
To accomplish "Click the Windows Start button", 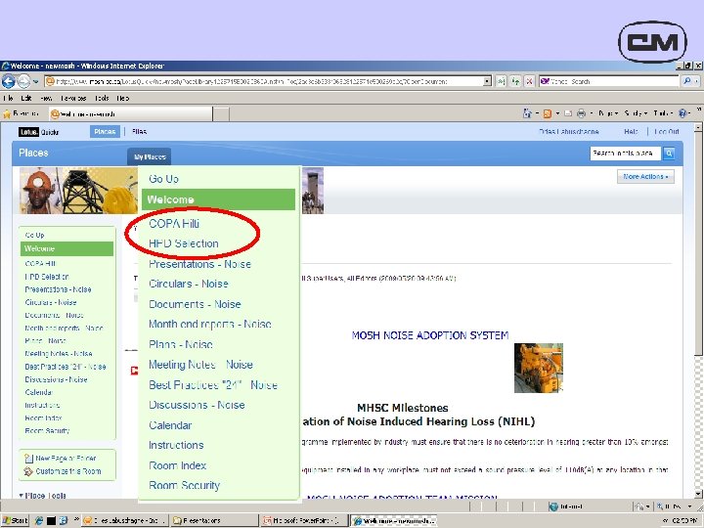I will 15,520.
